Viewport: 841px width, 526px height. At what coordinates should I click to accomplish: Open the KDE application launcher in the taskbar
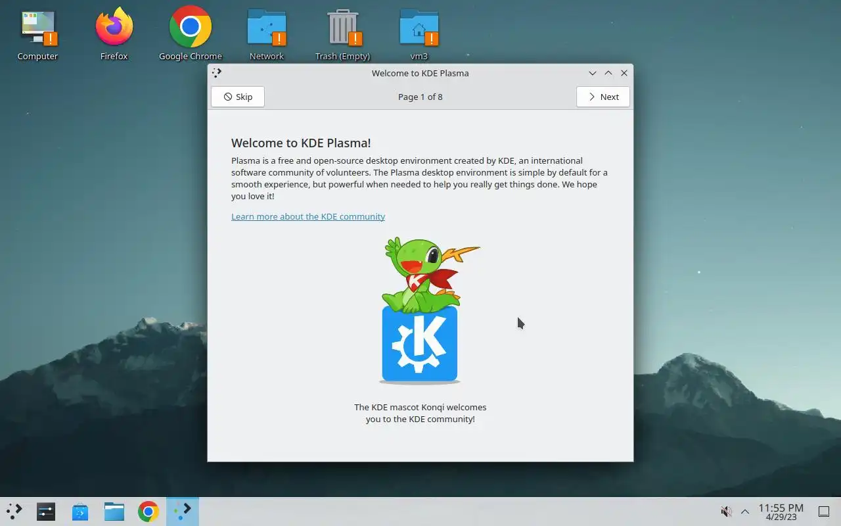14,512
